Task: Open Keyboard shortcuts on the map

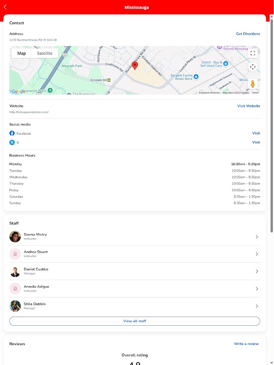Action: click(x=209, y=93)
